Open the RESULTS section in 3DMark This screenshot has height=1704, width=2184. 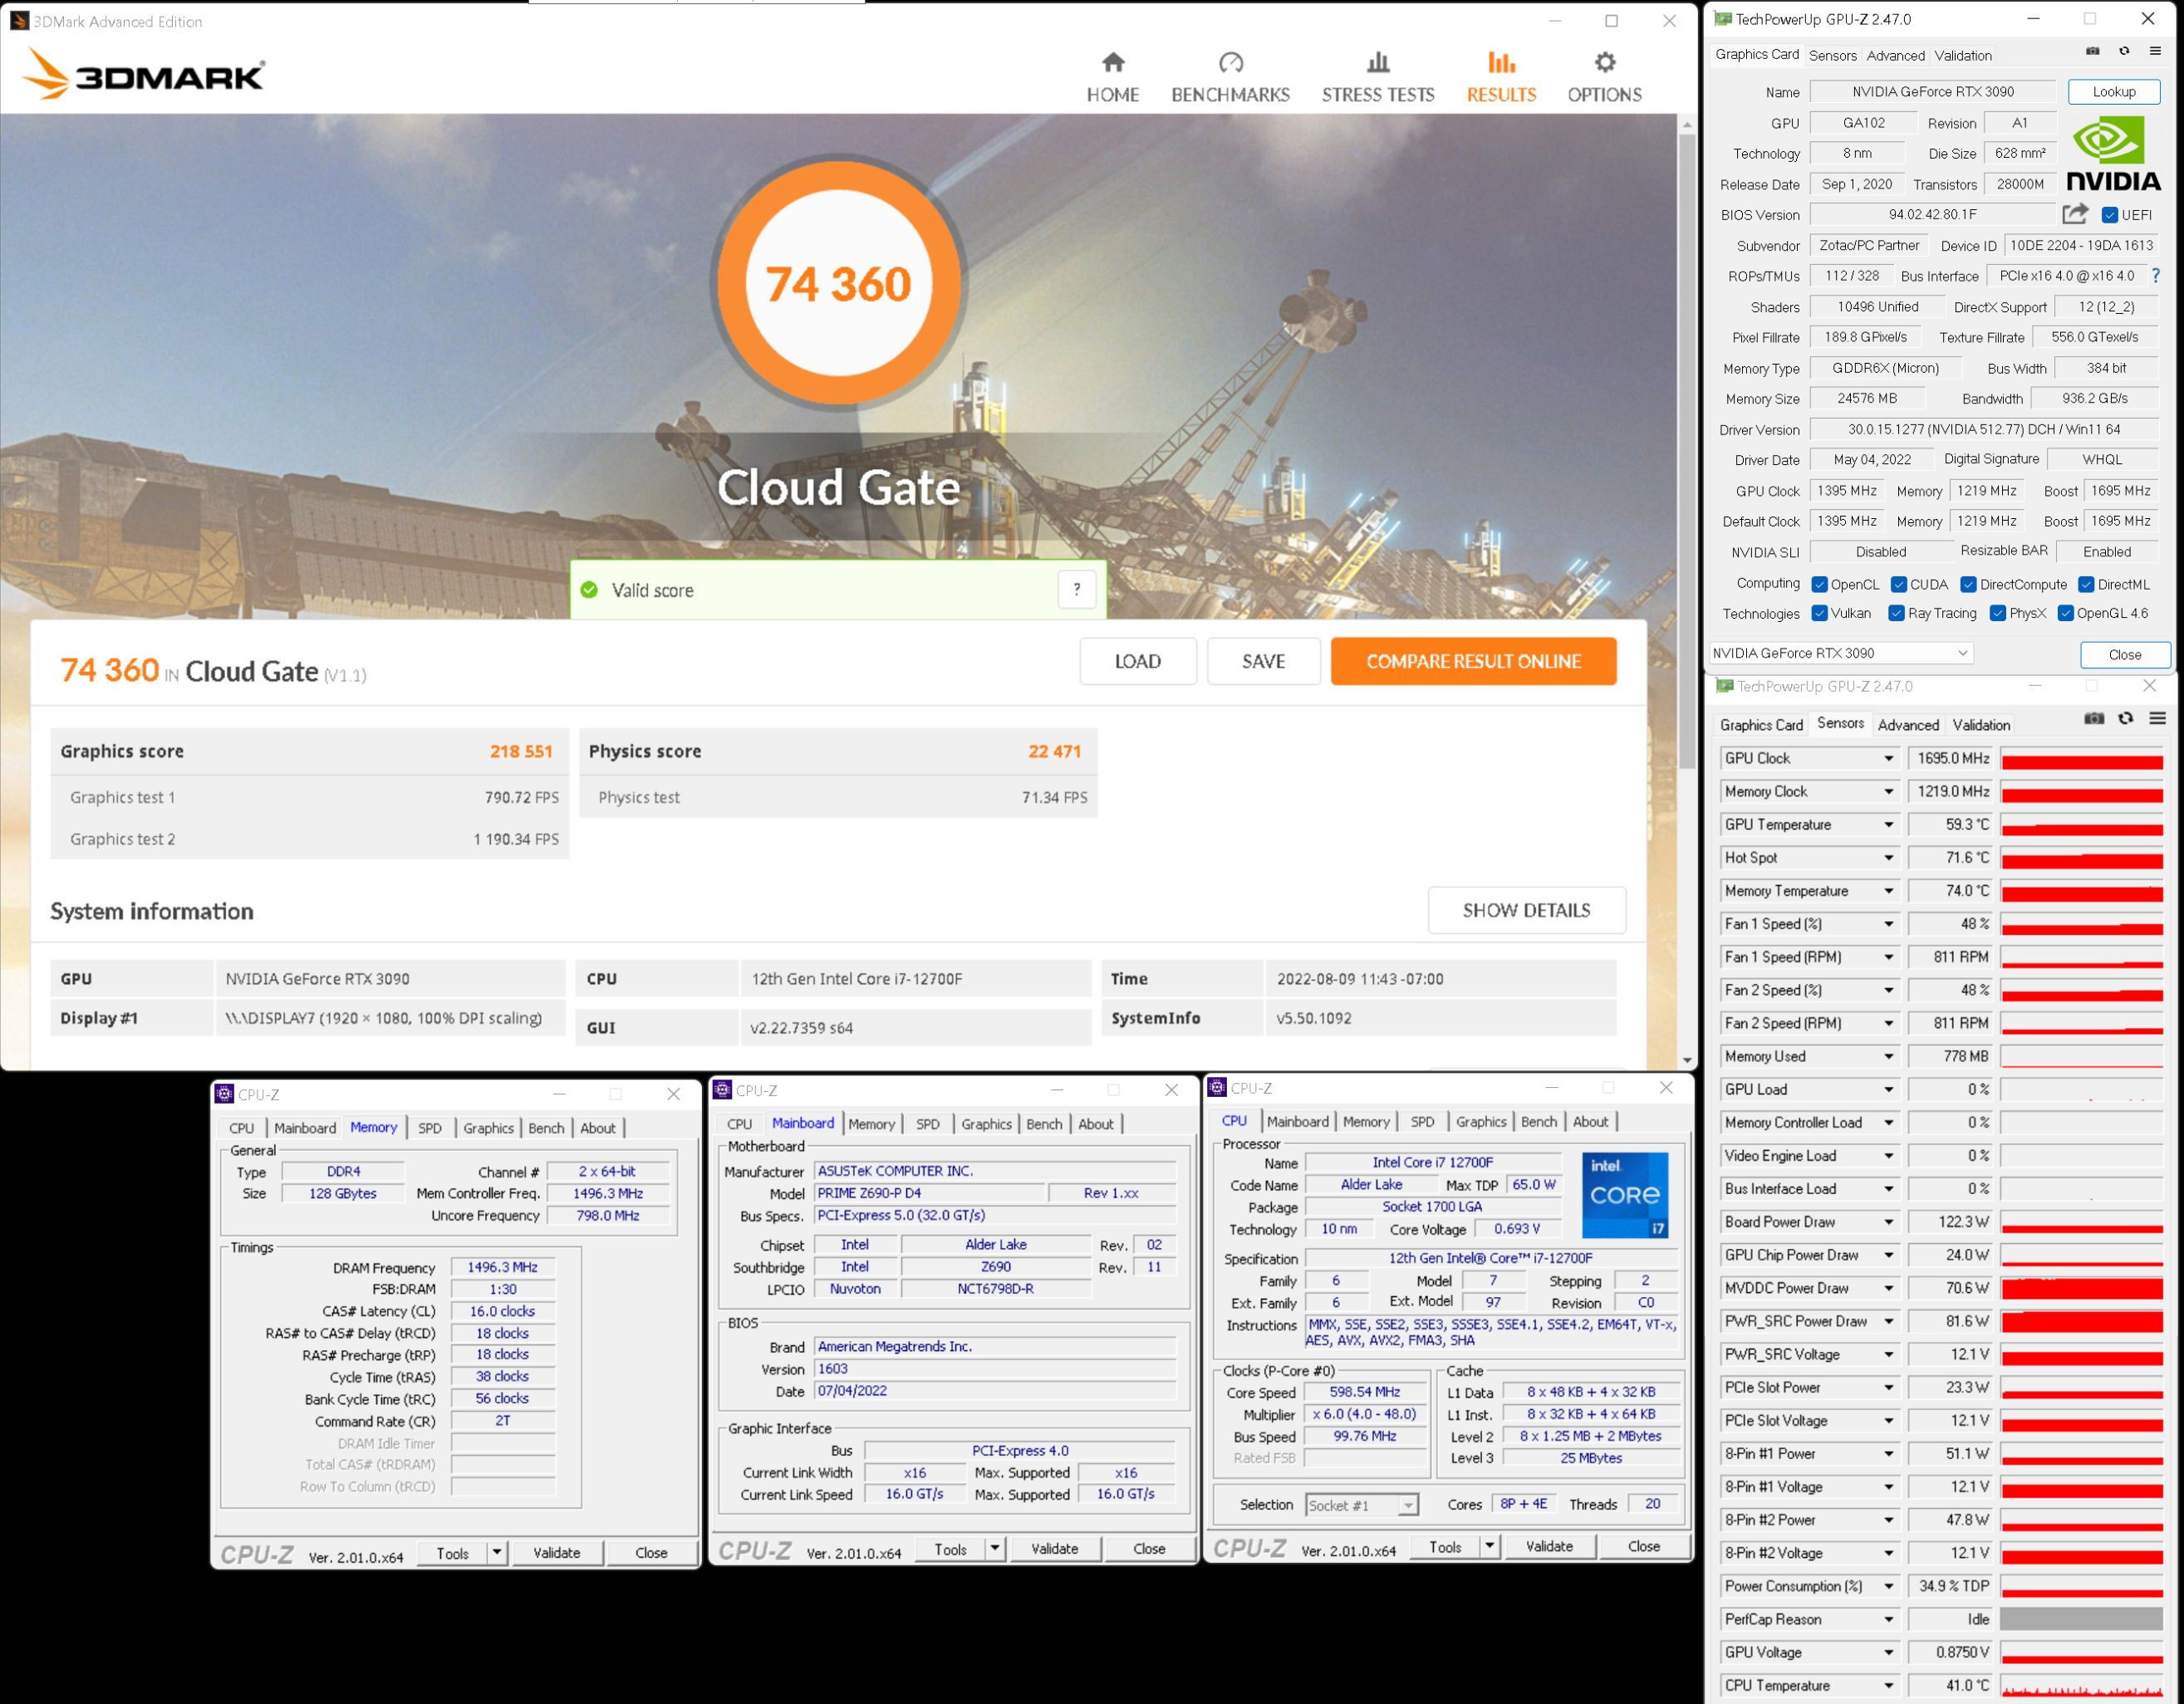[1501, 78]
